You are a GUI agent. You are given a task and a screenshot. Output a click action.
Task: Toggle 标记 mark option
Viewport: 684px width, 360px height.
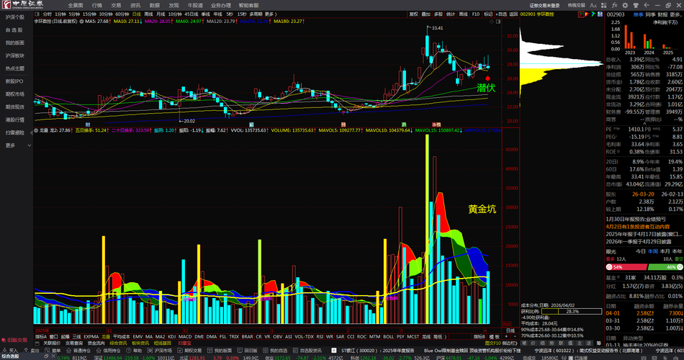pyautogui.click(x=488, y=14)
